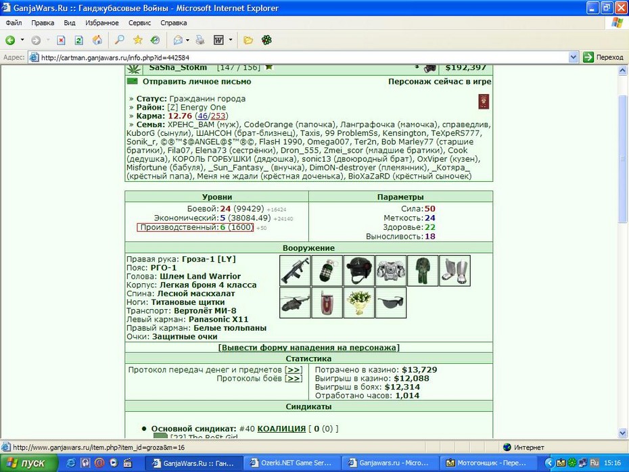This screenshot has width=629, height=472.
Task: Open the КОАЛИЦИЯ syndicate link
Action: [x=281, y=429]
